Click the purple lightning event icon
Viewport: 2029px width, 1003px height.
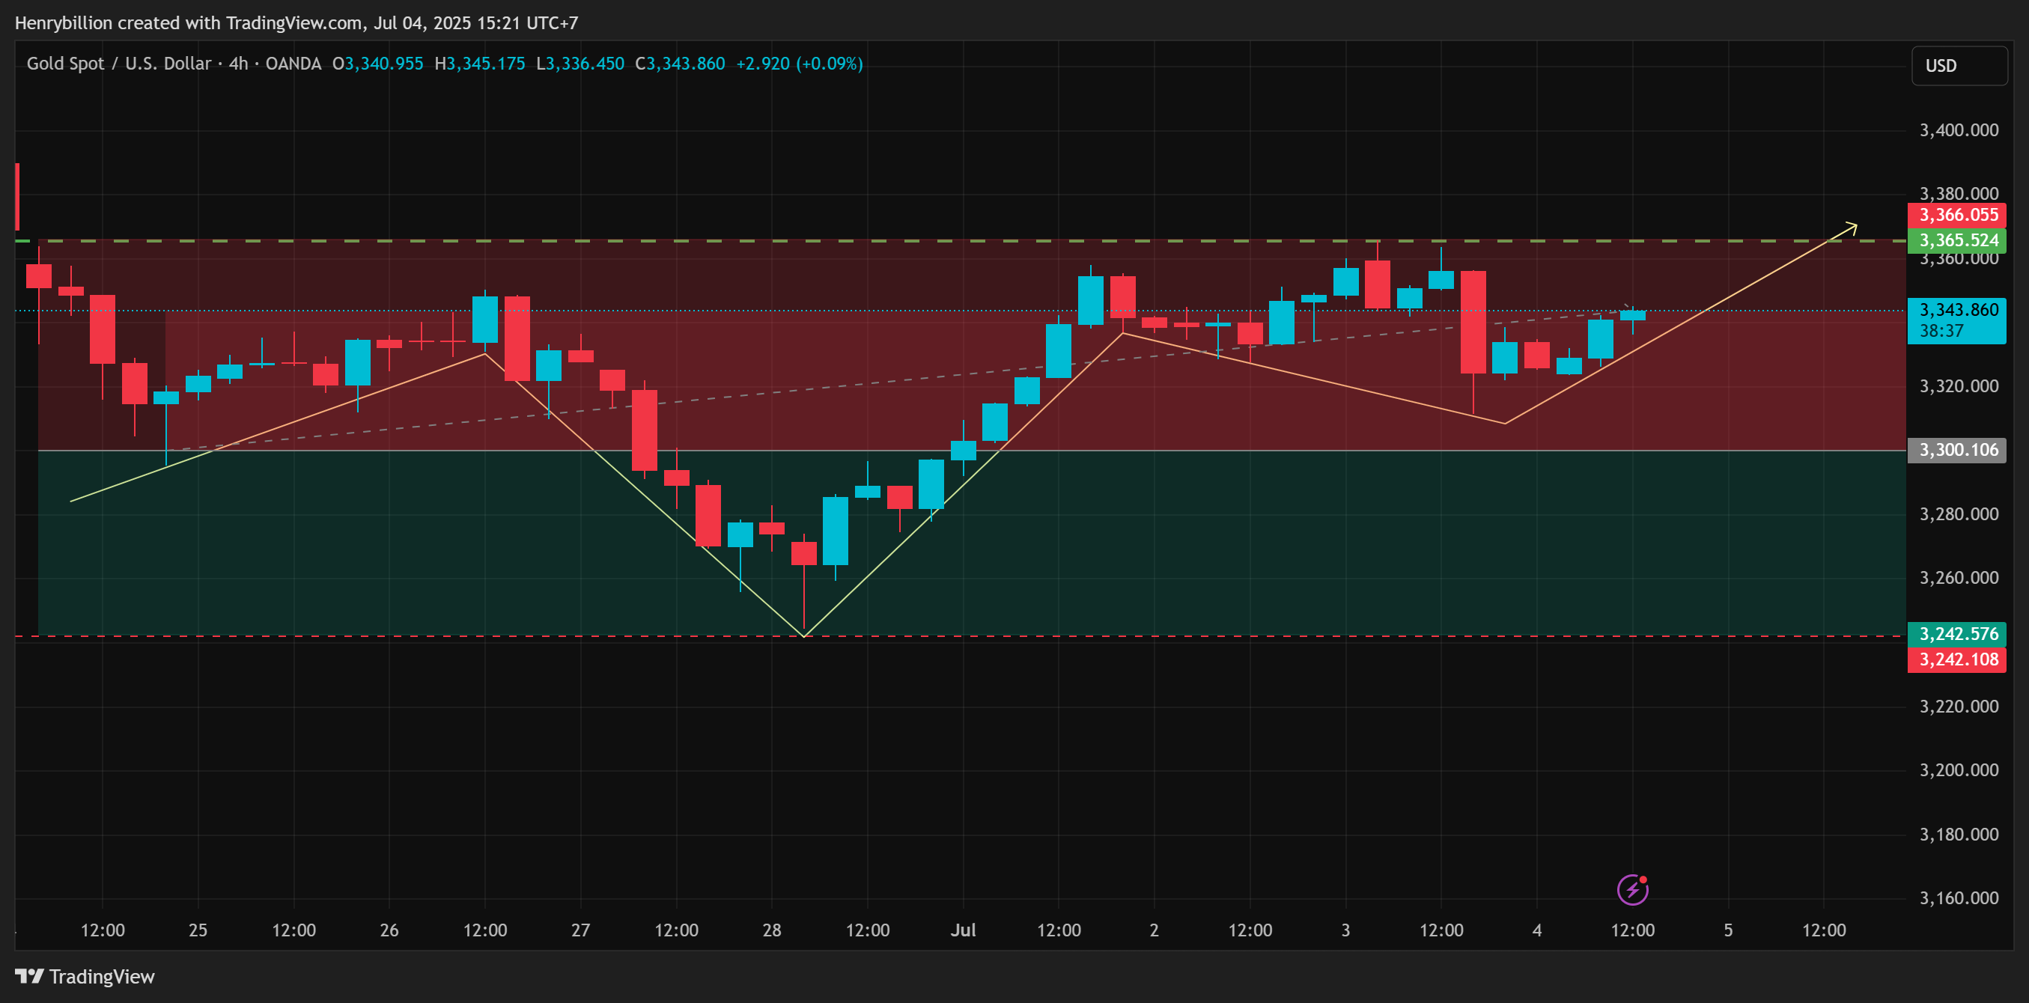pos(1633,890)
